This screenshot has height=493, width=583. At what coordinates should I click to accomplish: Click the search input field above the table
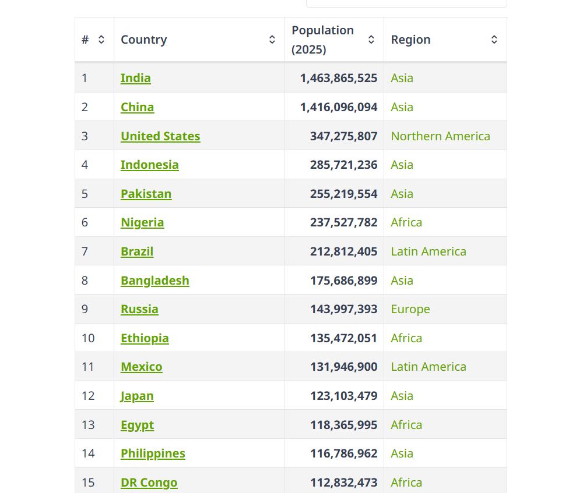[406, 2]
